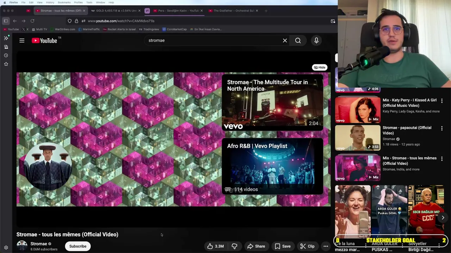Open options for the Katy Perry mix

click(441, 101)
